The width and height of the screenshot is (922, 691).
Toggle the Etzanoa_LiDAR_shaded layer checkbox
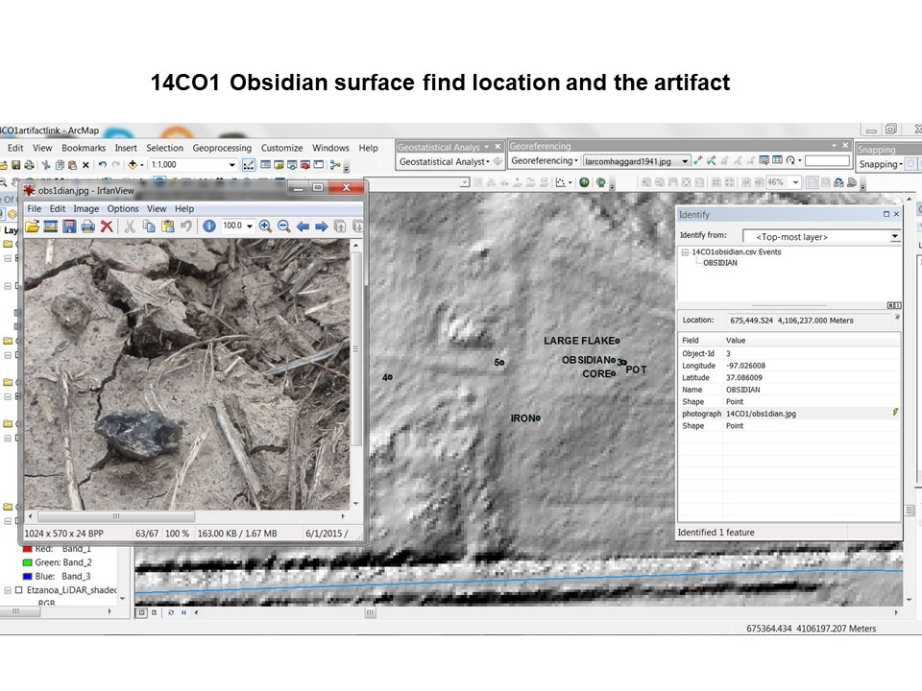(x=18, y=590)
